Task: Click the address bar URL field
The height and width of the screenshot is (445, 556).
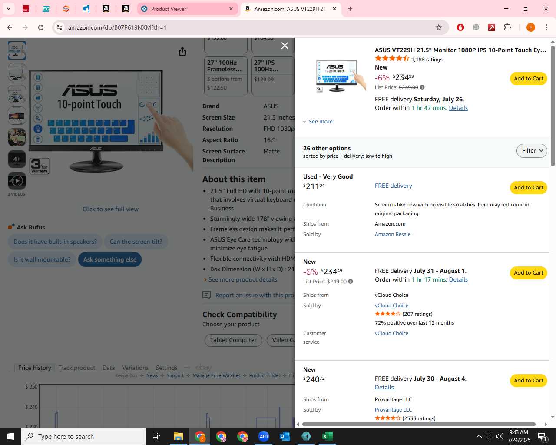Action: click(x=250, y=27)
